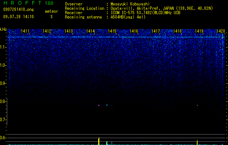Click the yellow intensity spike below 1419
228x145 pixels.
(x=197, y=142)
